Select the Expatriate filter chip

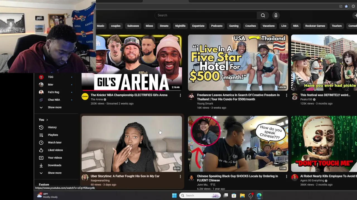(198, 26)
